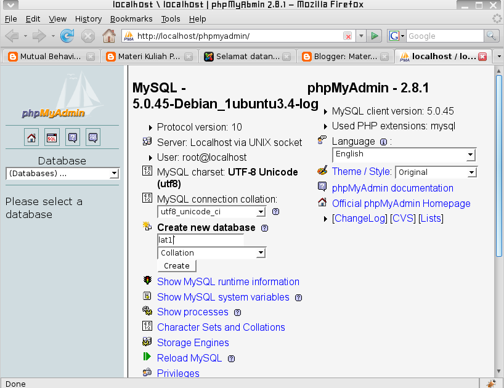Open Show MySQL system variables link
The image size is (504, 388).
pos(223,297)
